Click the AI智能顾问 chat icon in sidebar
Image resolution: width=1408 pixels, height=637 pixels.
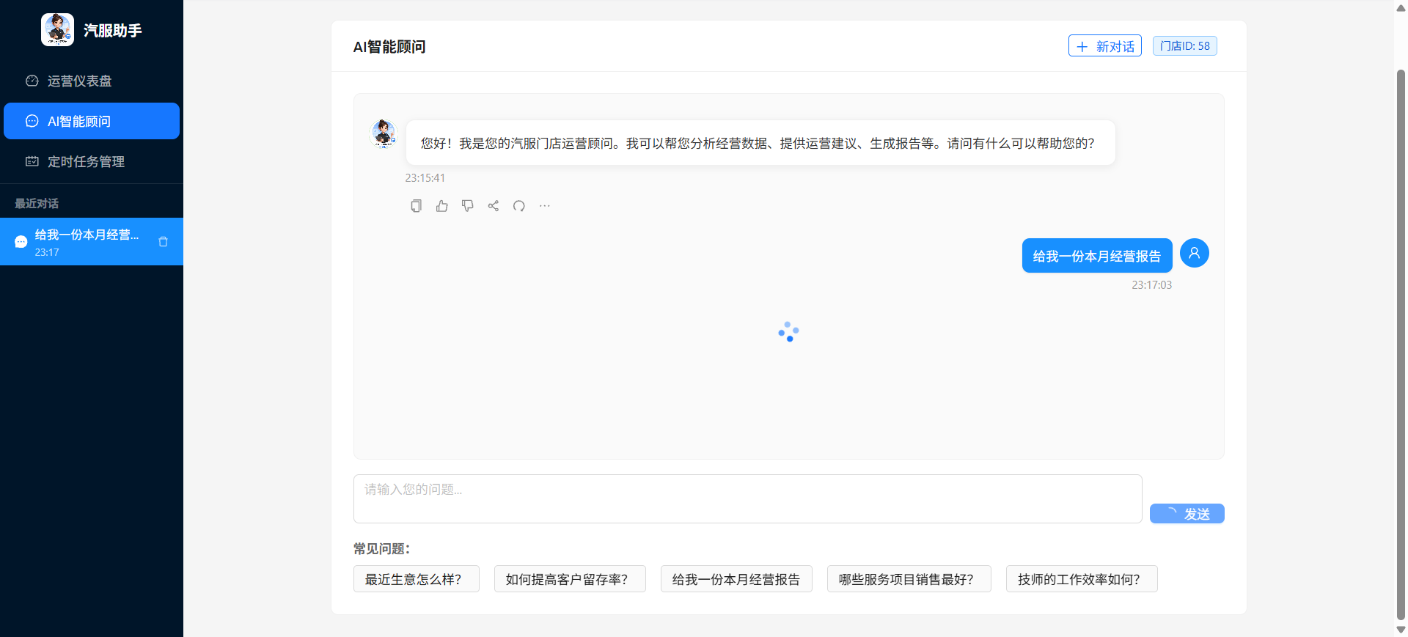(x=32, y=121)
